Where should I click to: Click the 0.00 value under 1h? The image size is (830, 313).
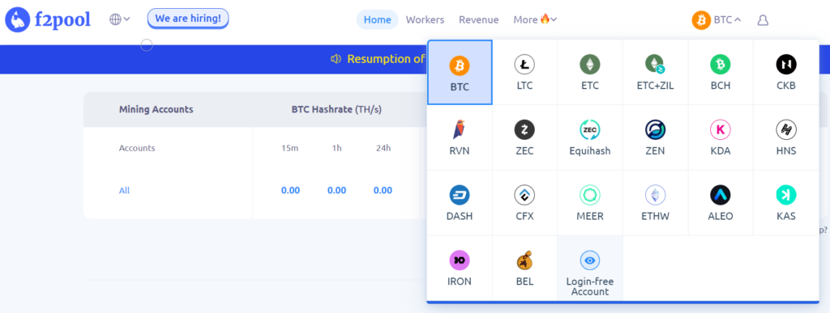click(336, 191)
